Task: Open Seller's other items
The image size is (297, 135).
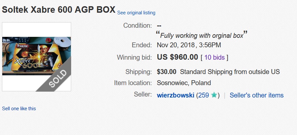Action: [x=257, y=95]
